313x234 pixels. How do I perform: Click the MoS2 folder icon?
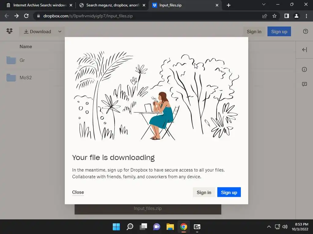click(11, 78)
